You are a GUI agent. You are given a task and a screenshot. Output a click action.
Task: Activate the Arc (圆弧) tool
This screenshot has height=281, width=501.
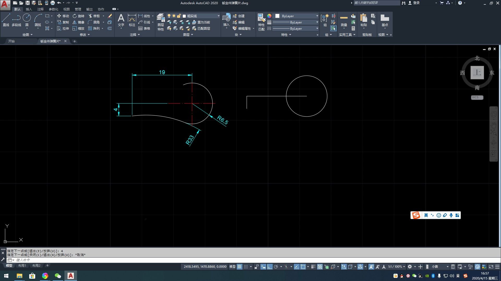pyautogui.click(x=38, y=18)
